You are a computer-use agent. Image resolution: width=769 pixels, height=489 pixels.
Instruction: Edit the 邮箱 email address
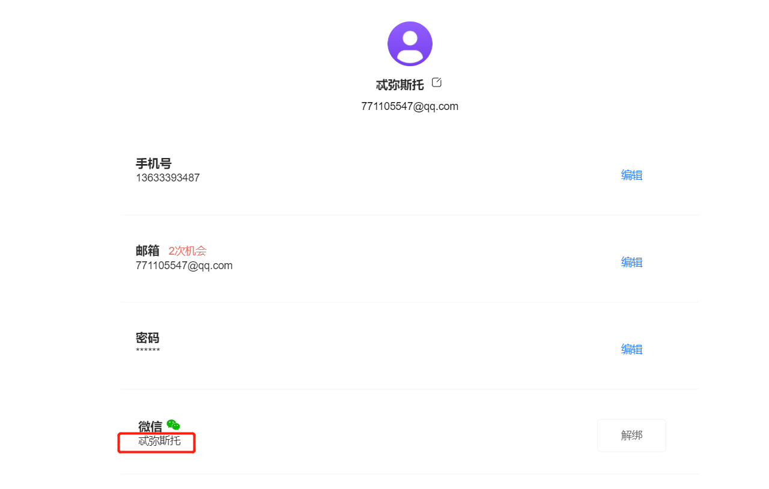pos(631,263)
